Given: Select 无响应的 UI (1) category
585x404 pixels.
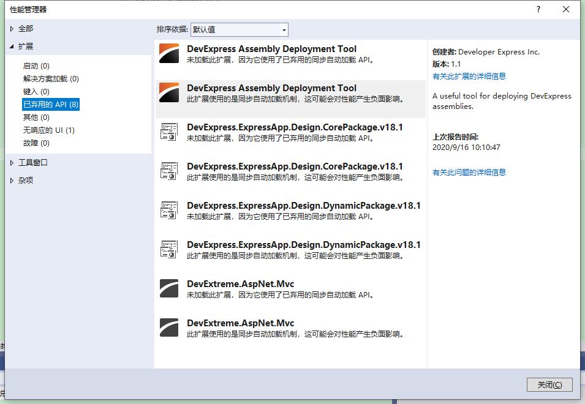Looking at the screenshot, I should (x=49, y=130).
